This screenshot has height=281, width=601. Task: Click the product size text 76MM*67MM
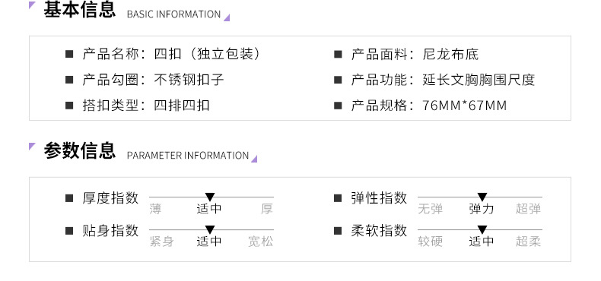pos(465,106)
